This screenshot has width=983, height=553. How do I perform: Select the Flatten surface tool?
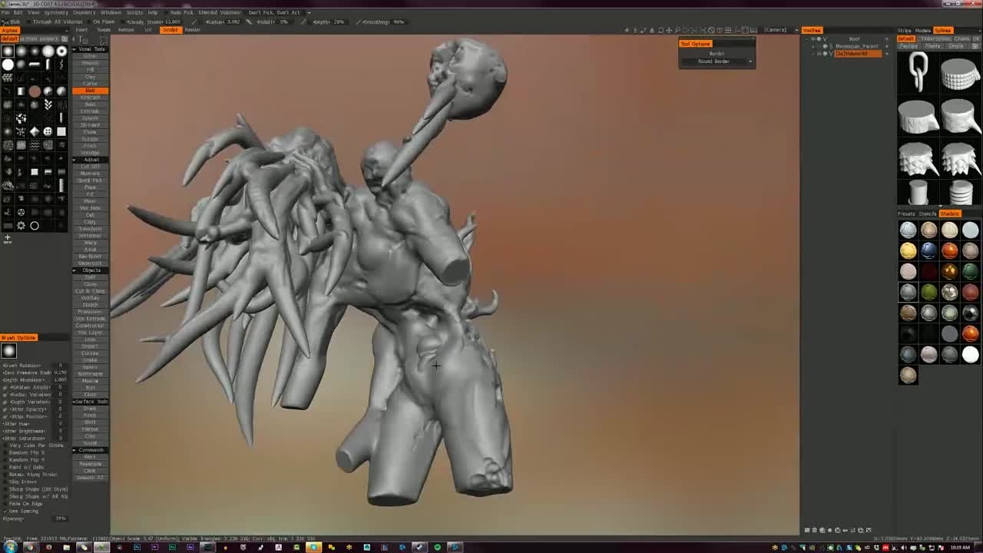(90, 429)
